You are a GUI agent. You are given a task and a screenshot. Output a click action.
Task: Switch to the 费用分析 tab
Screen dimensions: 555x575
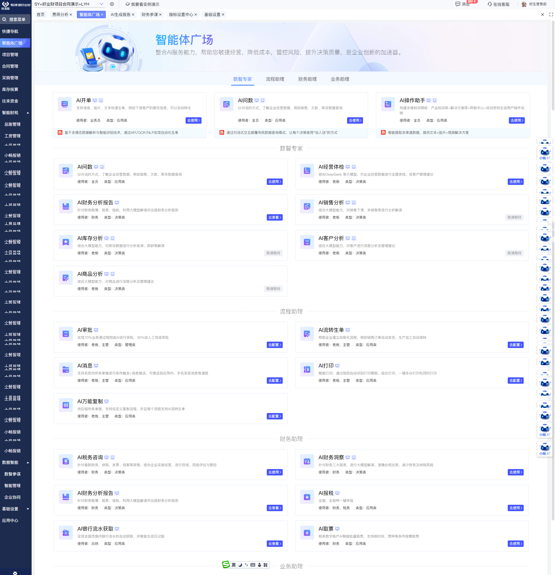pos(60,15)
